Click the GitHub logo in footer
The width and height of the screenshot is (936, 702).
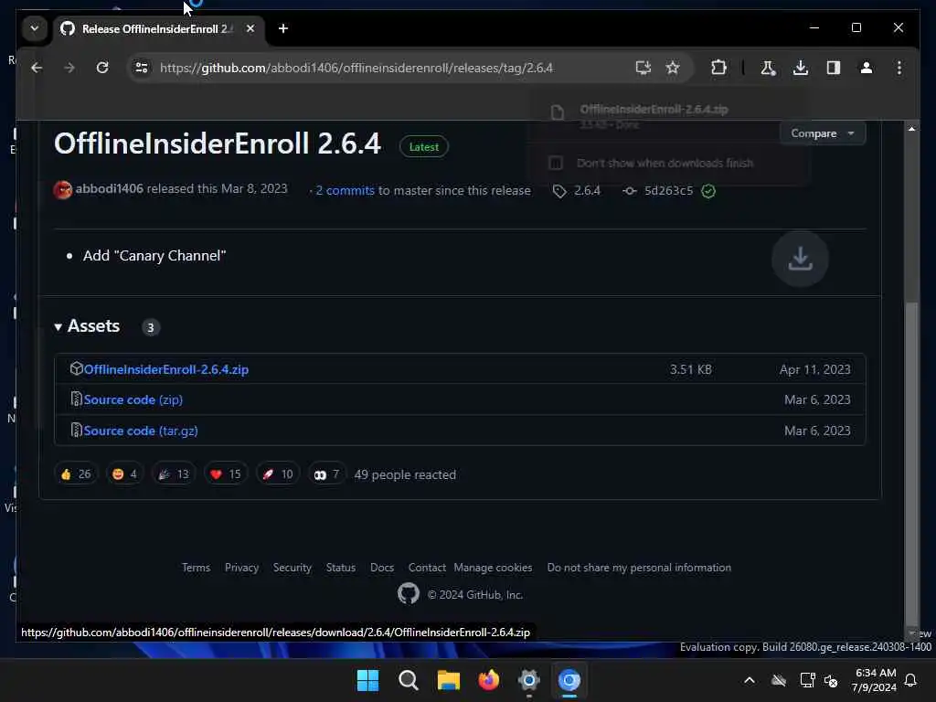coord(409,594)
